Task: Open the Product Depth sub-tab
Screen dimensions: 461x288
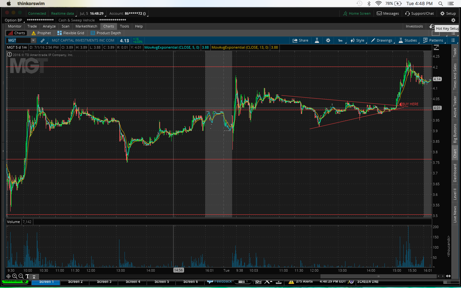Action: (106, 33)
